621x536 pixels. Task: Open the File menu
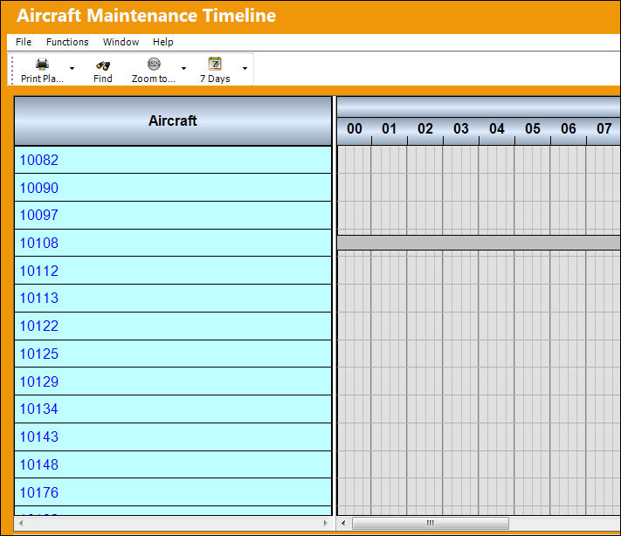tap(24, 42)
